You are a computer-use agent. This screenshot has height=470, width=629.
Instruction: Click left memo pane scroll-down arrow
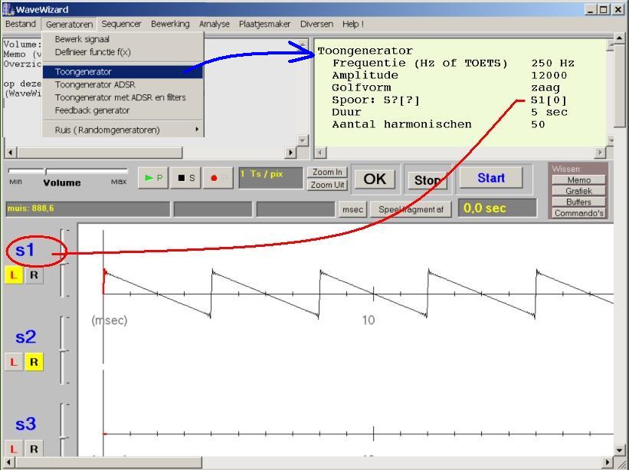303,140
